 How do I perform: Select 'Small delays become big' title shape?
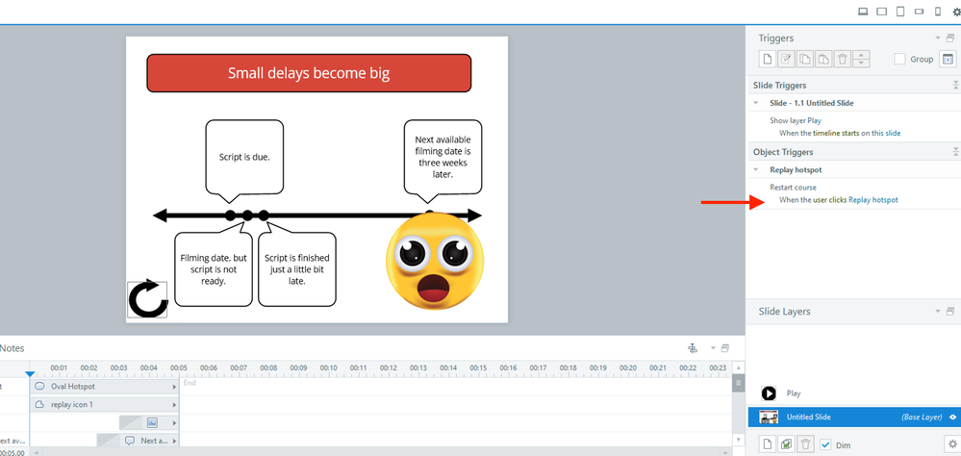[x=309, y=73]
